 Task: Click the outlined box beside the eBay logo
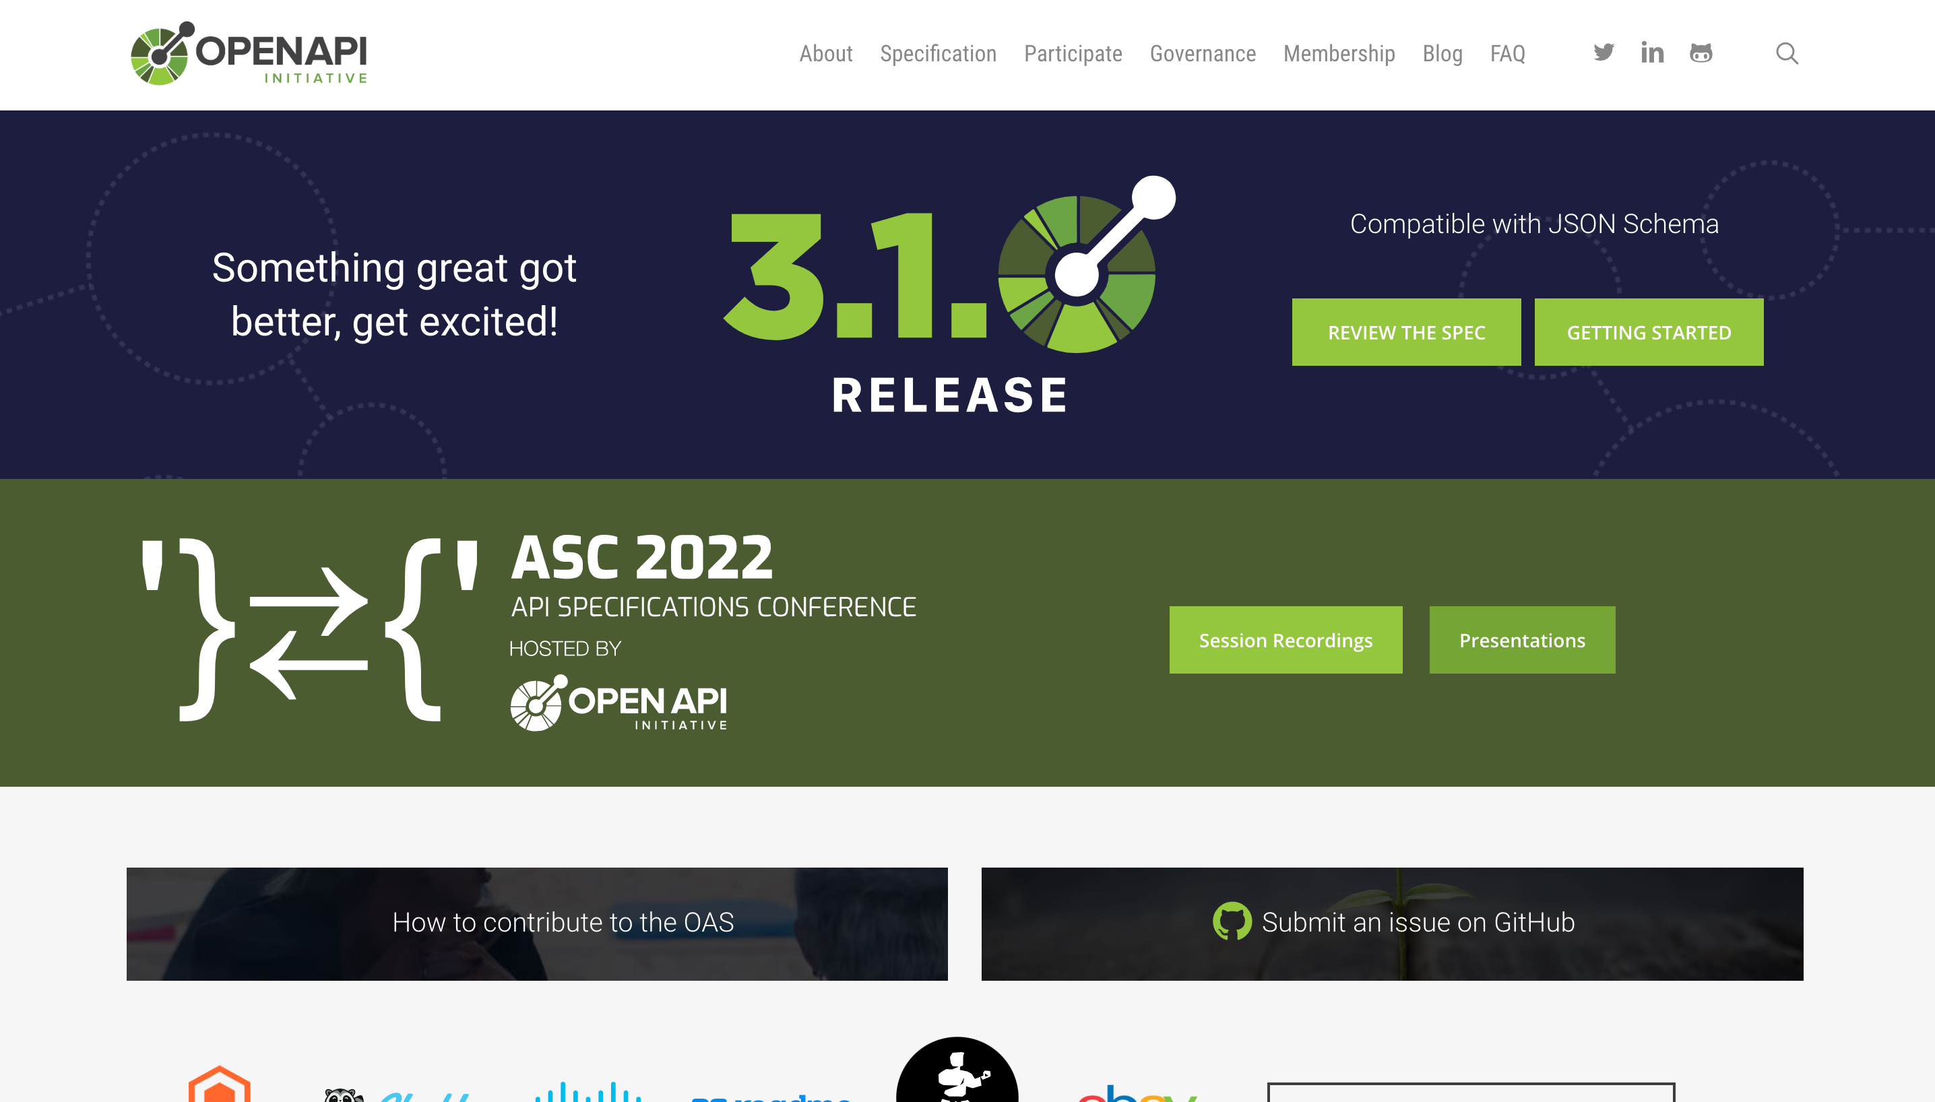(x=1470, y=1091)
